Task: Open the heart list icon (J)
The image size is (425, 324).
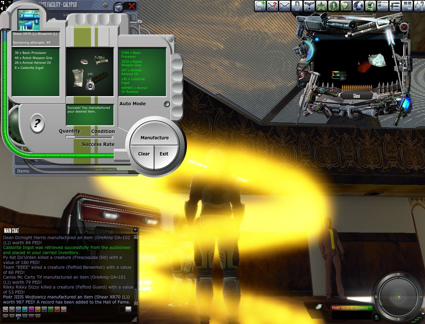Action: (346, 6)
